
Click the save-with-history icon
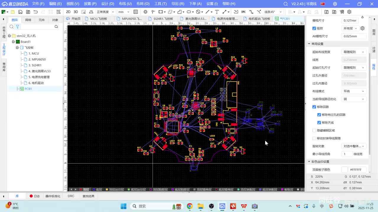[x=28, y=12]
